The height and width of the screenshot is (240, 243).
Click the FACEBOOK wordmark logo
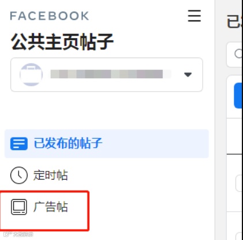(x=50, y=16)
